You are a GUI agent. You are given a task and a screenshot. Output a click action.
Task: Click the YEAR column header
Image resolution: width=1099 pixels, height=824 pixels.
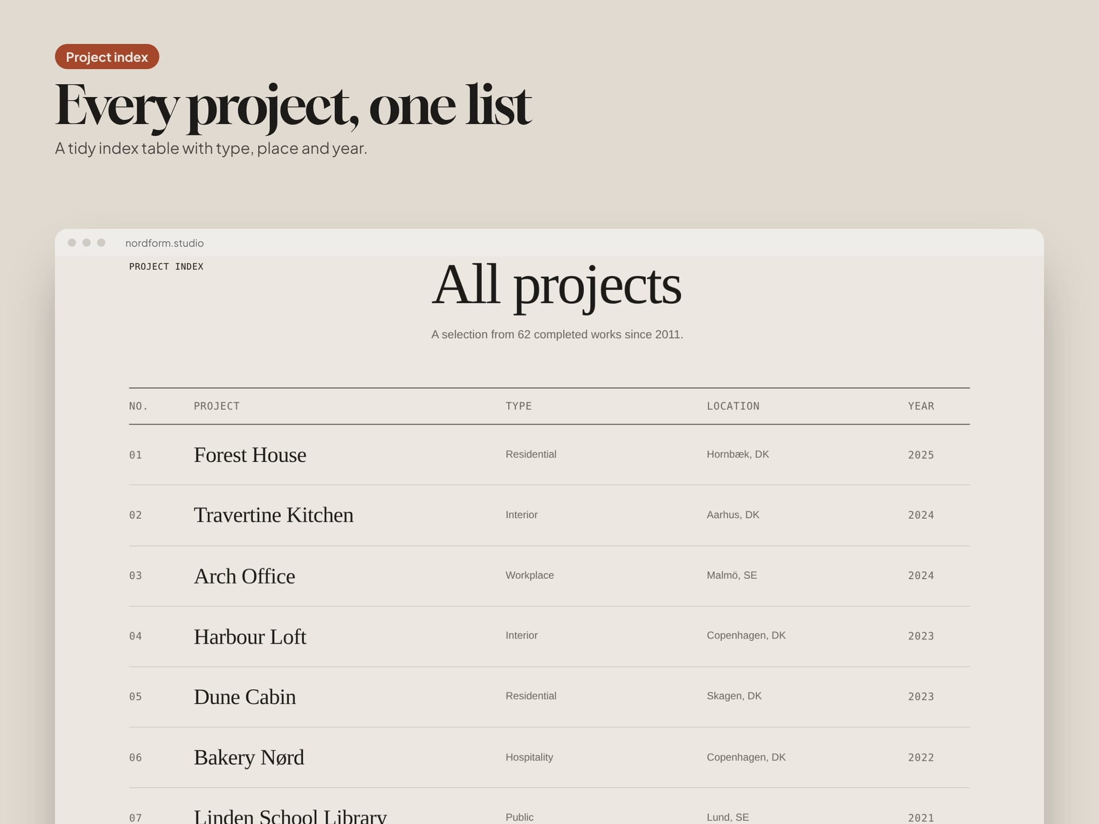click(x=921, y=406)
